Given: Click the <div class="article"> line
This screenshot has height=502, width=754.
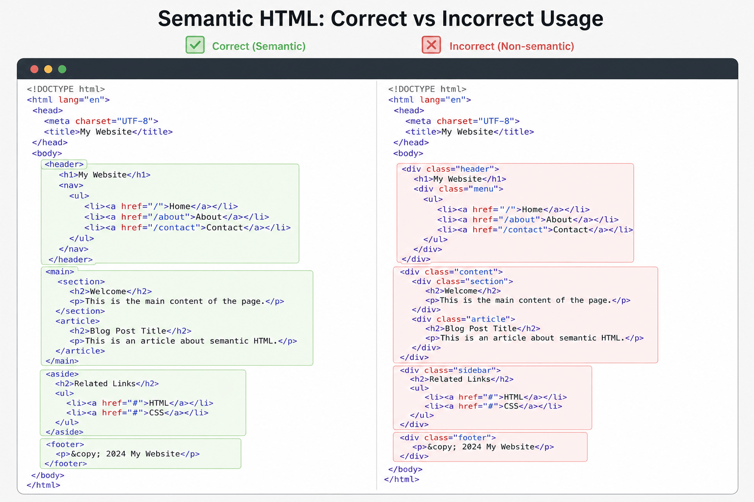Looking at the screenshot, I should 463,319.
